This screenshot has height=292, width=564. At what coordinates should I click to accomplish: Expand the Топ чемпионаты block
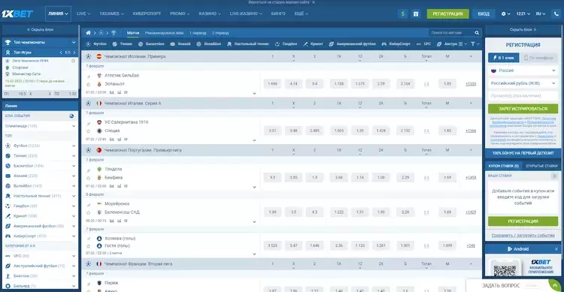(74, 42)
